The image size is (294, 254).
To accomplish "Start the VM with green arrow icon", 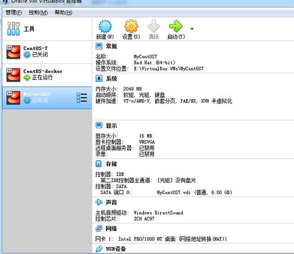I will 176,26.
